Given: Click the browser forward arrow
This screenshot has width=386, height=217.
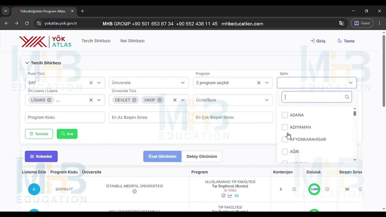Looking at the screenshot, I should (17, 23).
